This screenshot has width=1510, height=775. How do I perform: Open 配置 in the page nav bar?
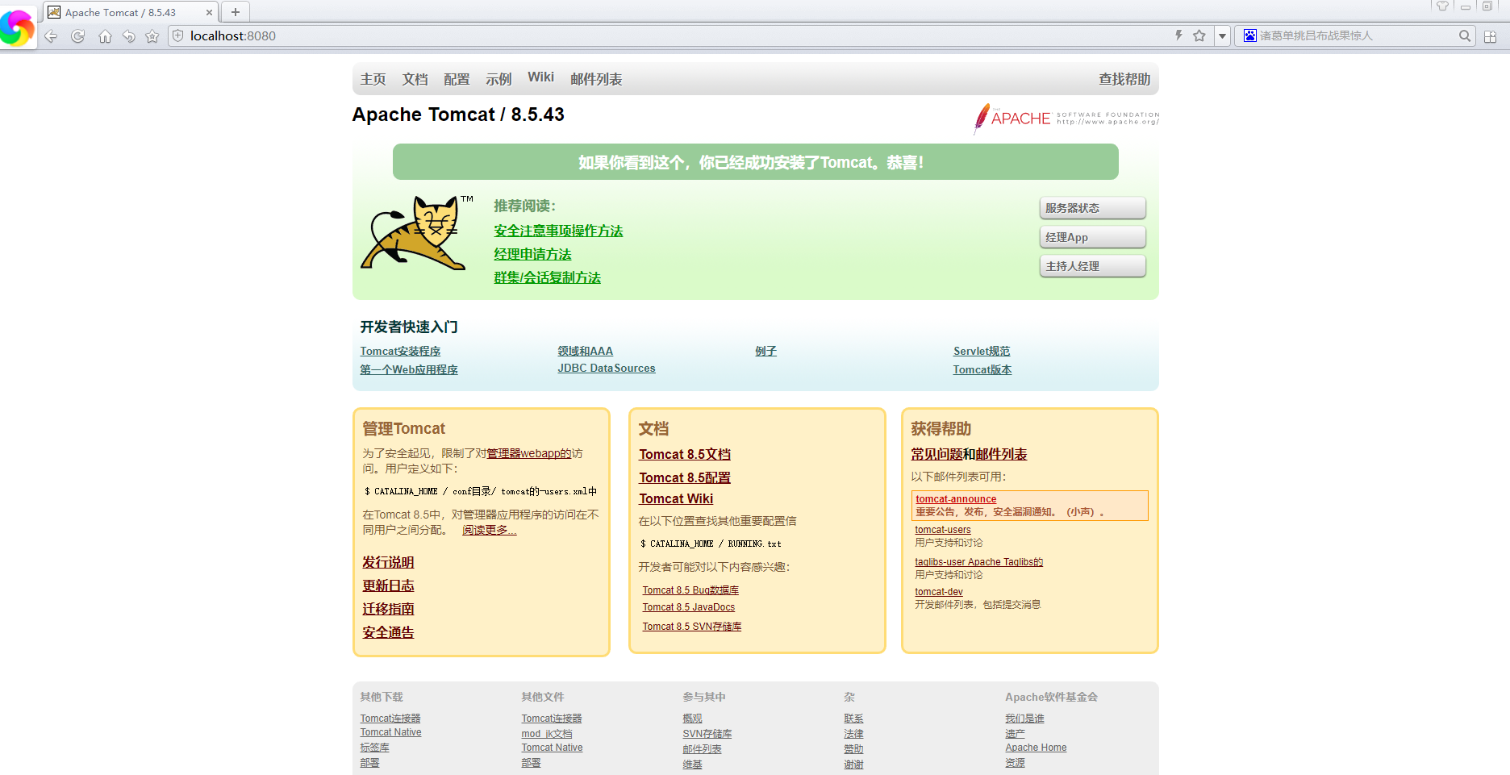tap(457, 79)
